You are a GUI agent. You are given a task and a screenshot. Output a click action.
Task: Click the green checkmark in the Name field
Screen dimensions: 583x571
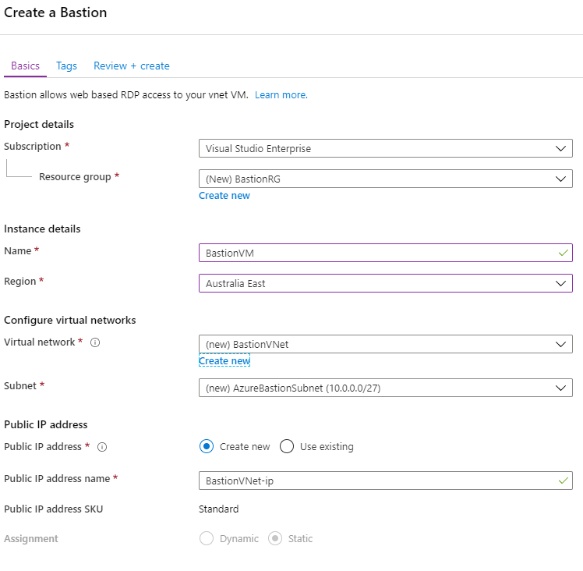[x=564, y=253]
